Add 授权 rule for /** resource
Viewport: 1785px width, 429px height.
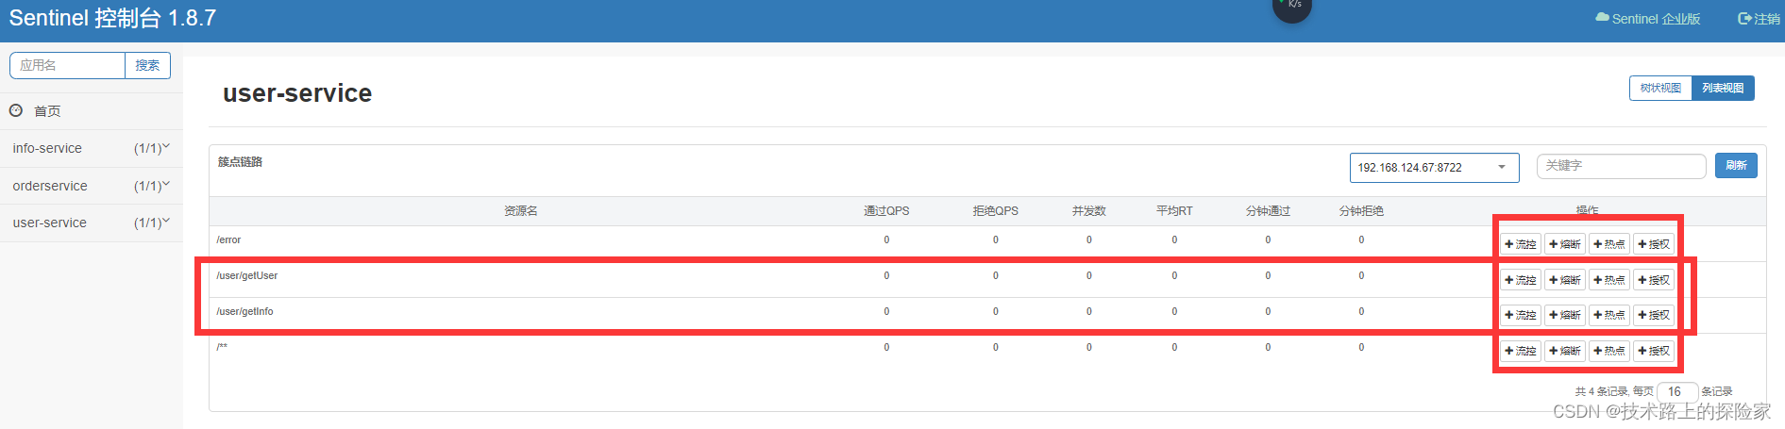[1654, 351]
